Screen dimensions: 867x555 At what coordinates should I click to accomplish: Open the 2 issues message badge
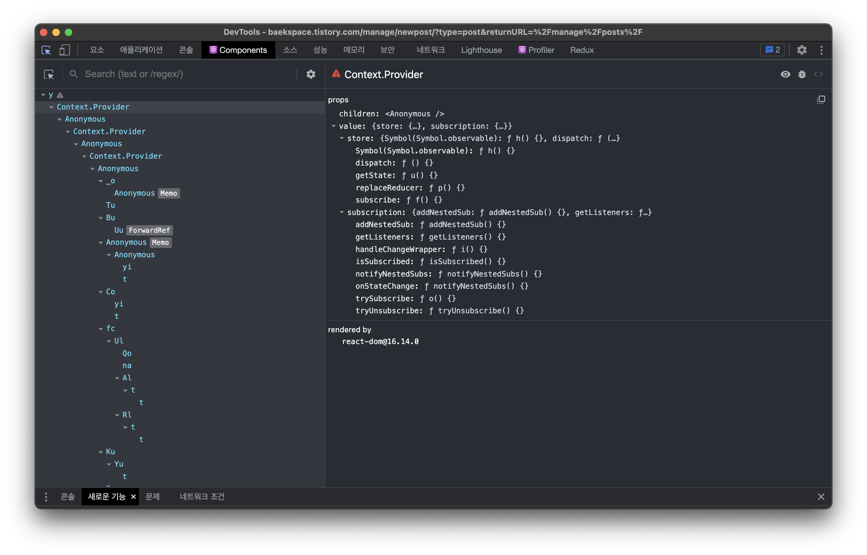[772, 50]
